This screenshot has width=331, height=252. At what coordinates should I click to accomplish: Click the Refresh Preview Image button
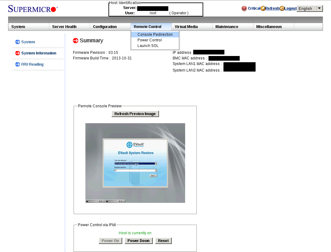click(135, 114)
